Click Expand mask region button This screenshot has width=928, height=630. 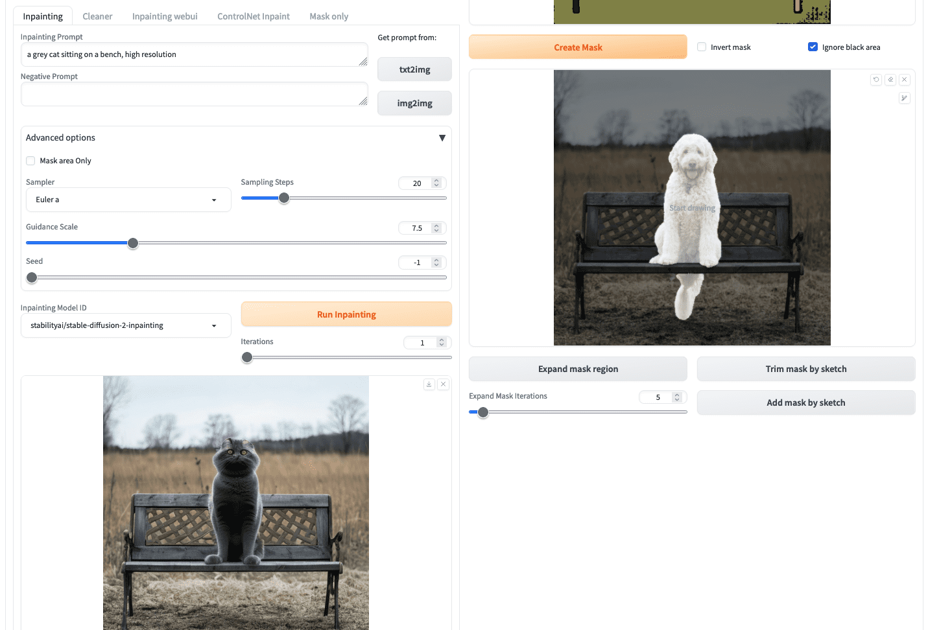click(x=578, y=369)
